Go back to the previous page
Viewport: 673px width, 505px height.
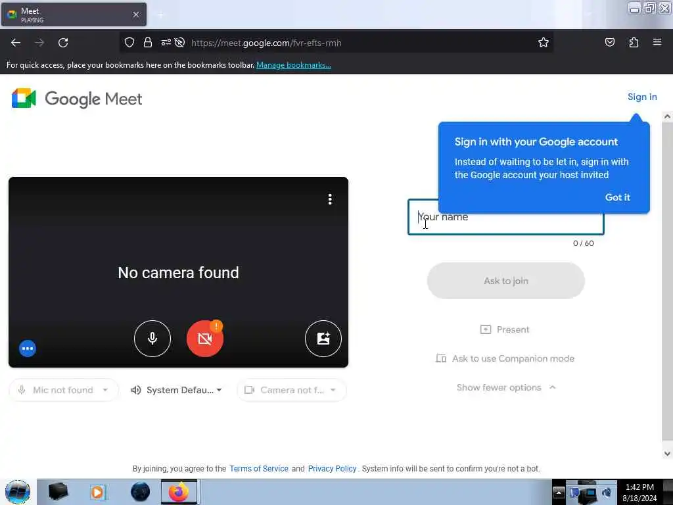pos(16,43)
